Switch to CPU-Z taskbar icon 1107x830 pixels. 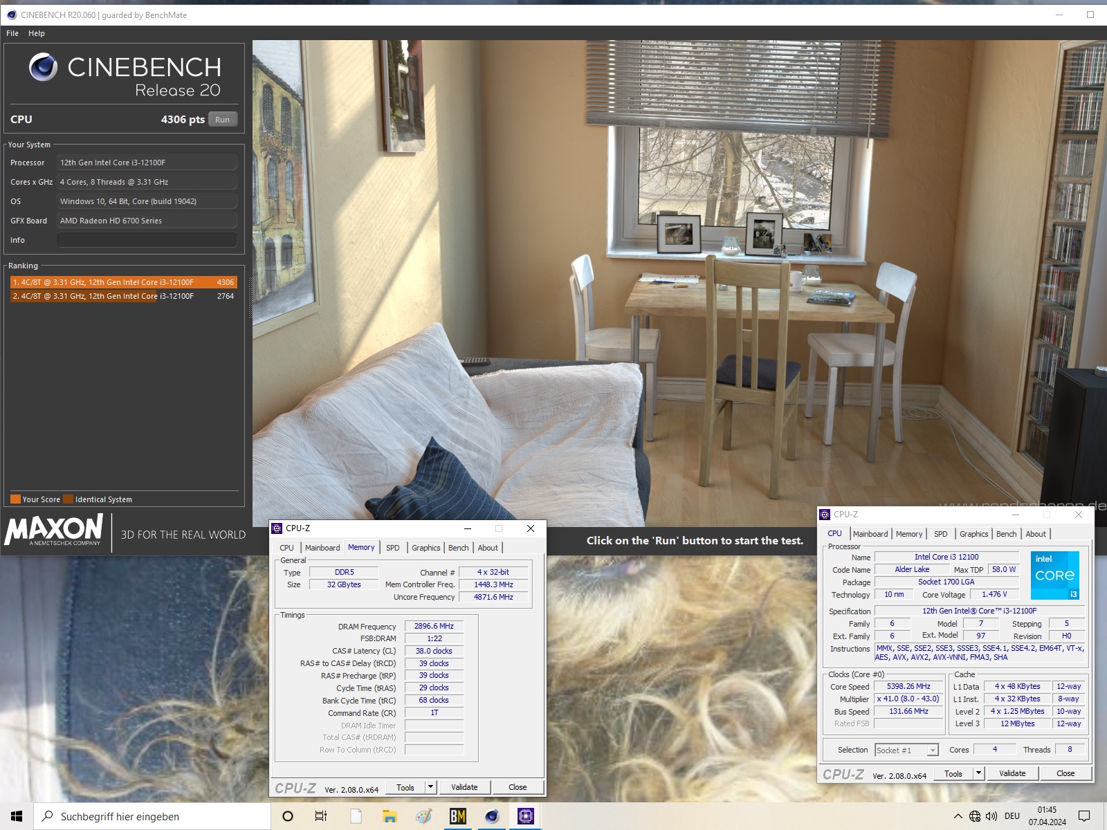click(x=526, y=816)
